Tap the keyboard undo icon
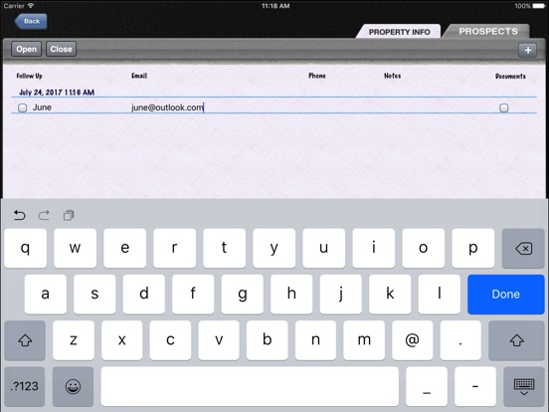This screenshot has height=412, width=549. tap(19, 215)
